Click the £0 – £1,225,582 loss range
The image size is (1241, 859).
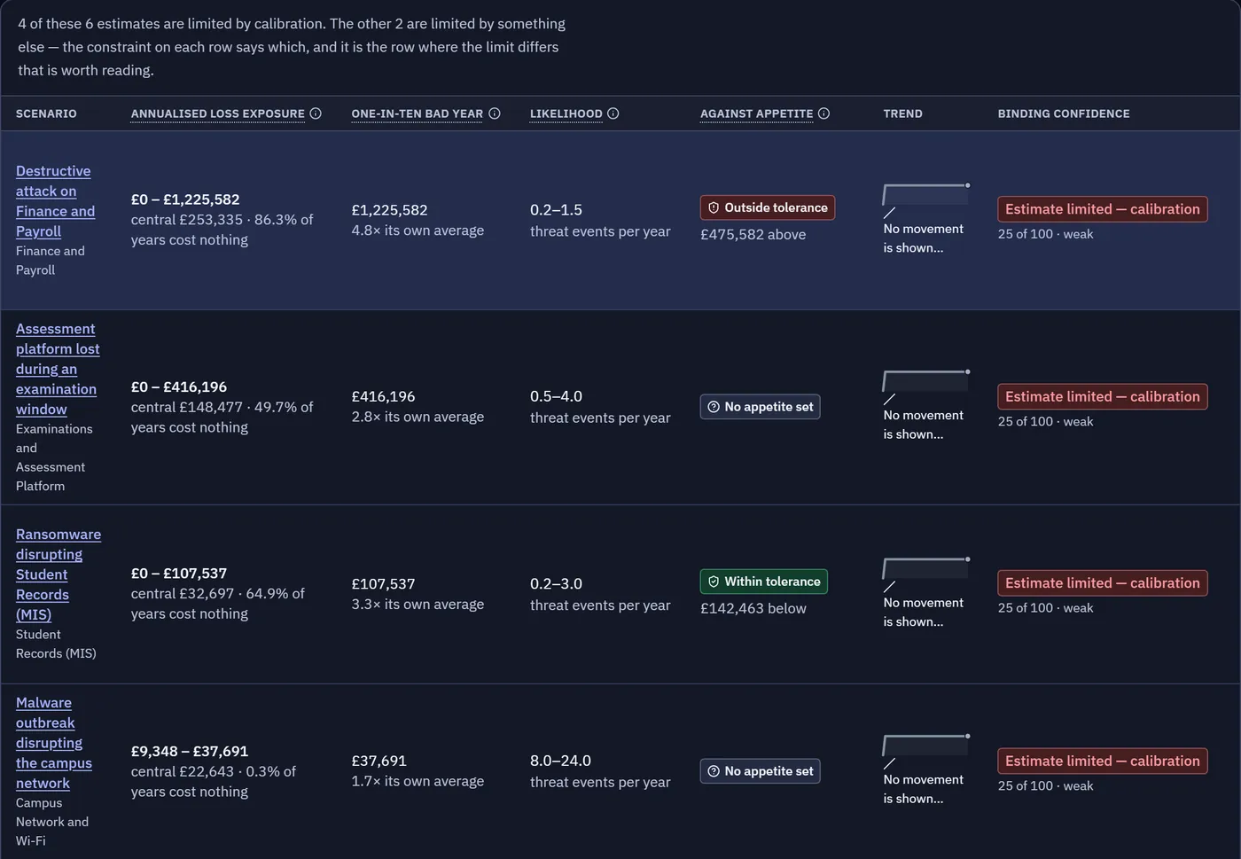coord(185,199)
